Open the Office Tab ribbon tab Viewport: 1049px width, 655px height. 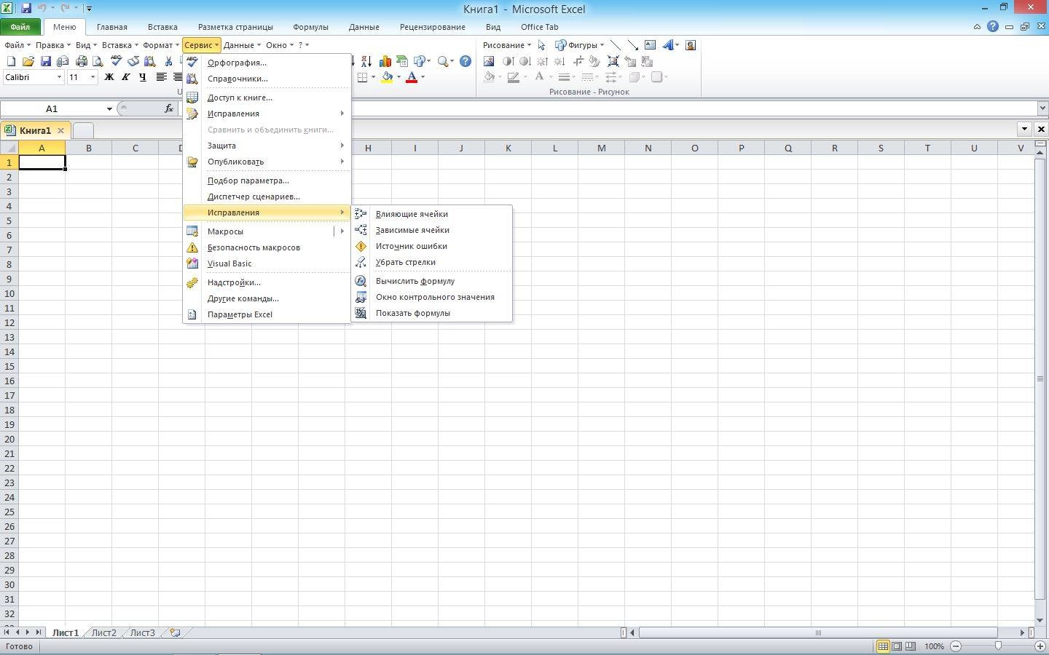[539, 27]
